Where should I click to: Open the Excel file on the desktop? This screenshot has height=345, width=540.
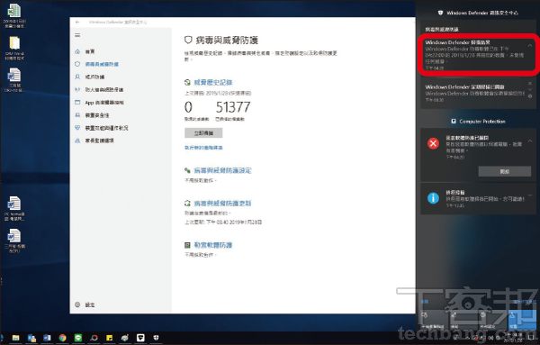[x=14, y=16]
